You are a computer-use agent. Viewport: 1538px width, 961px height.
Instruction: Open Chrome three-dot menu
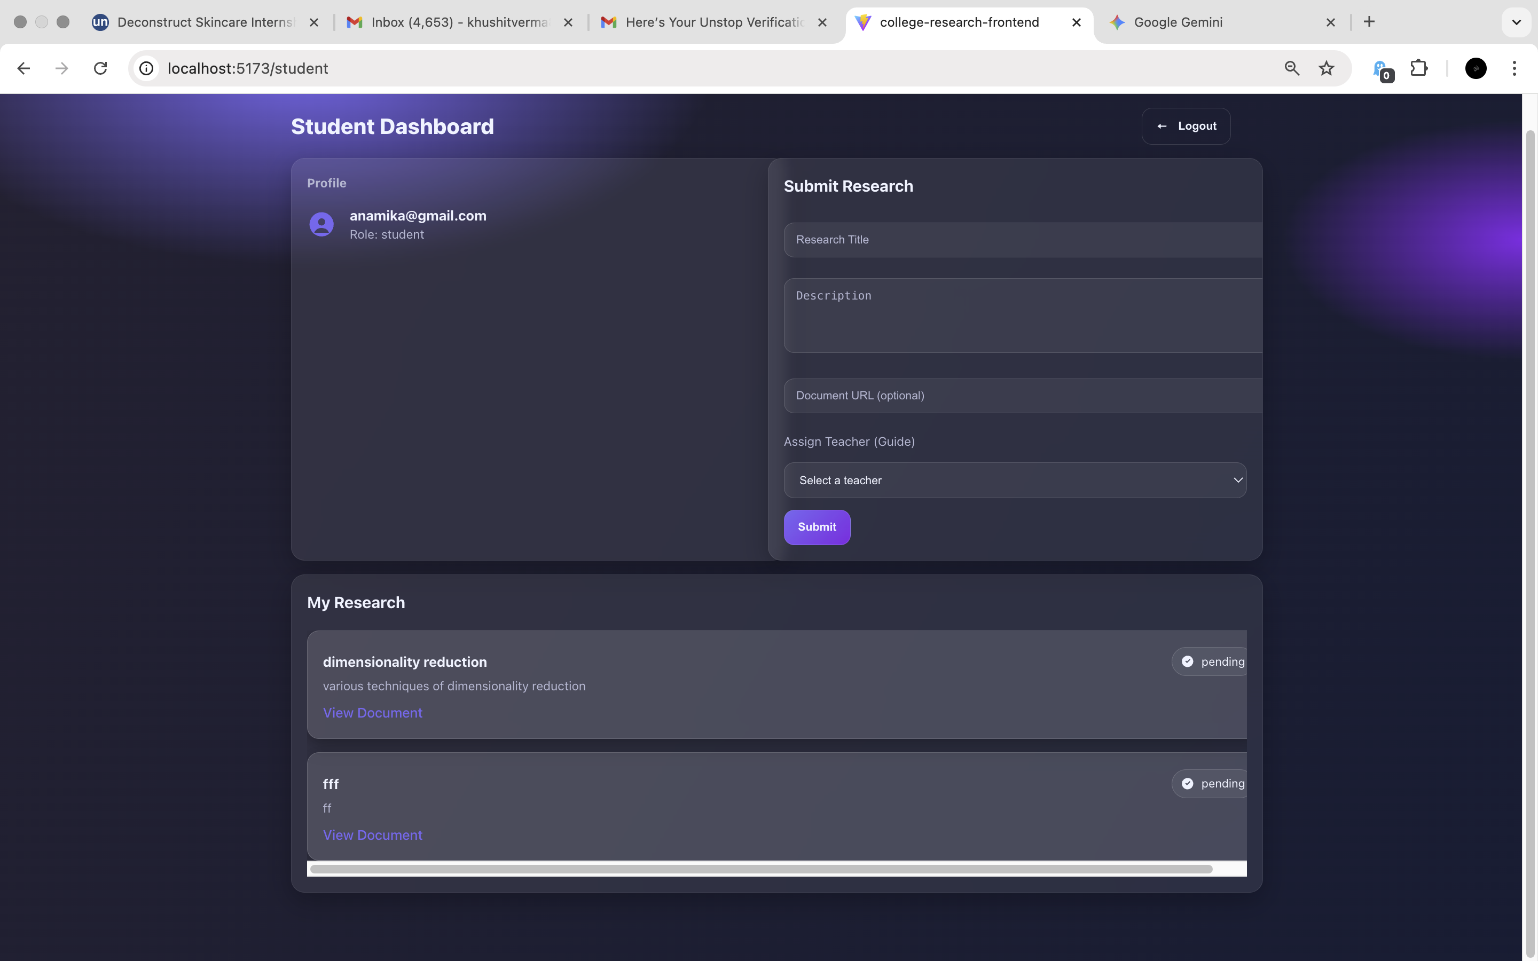[x=1514, y=68]
